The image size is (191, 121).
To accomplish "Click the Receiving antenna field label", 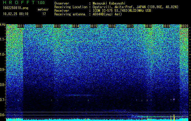I will pyautogui.click(x=70, y=14).
